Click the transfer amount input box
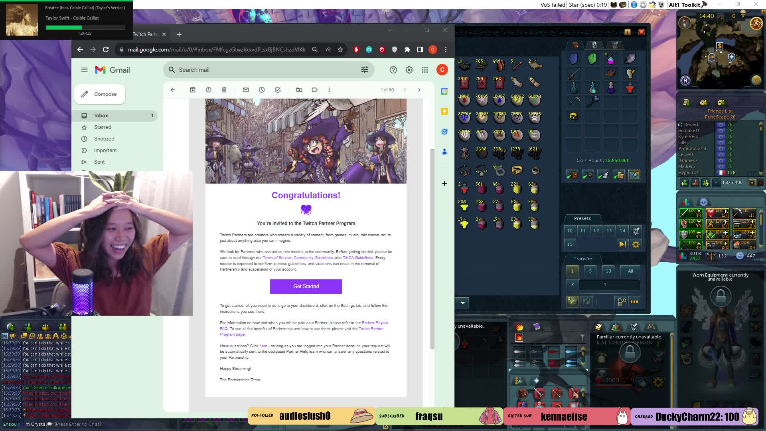 pos(609,285)
